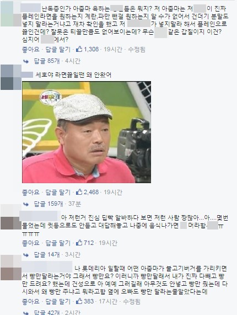Click the 19시간 timestamp under the photo comment
237x315 pixels.
click(x=113, y=192)
